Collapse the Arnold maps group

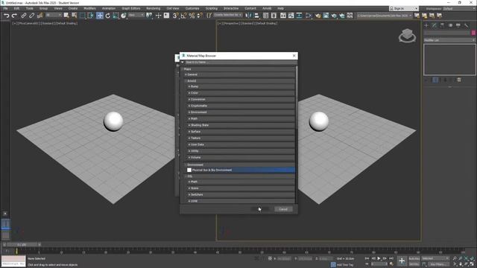click(239, 81)
